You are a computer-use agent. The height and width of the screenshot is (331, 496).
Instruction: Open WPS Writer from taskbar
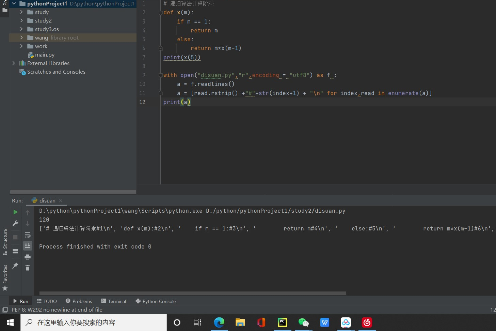point(325,322)
